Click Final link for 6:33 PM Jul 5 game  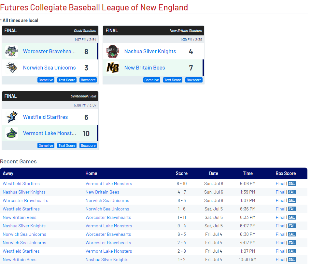coord(280,217)
